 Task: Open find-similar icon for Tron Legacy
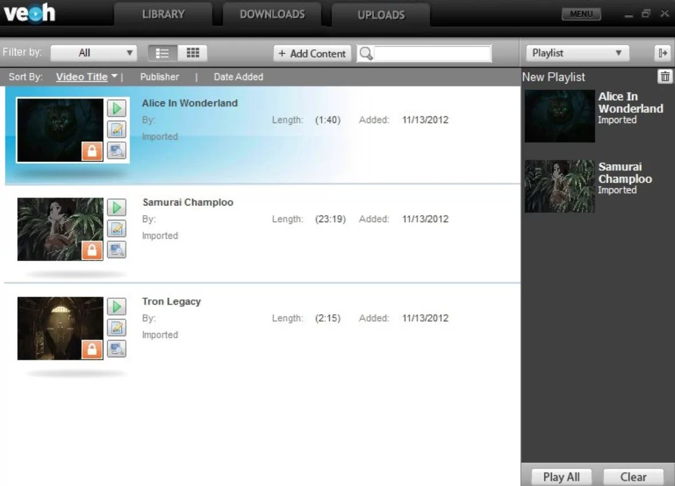click(117, 348)
